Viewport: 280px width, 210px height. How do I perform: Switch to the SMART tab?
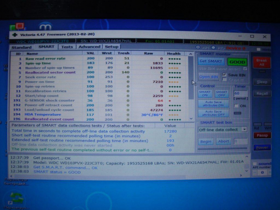click(x=46, y=47)
